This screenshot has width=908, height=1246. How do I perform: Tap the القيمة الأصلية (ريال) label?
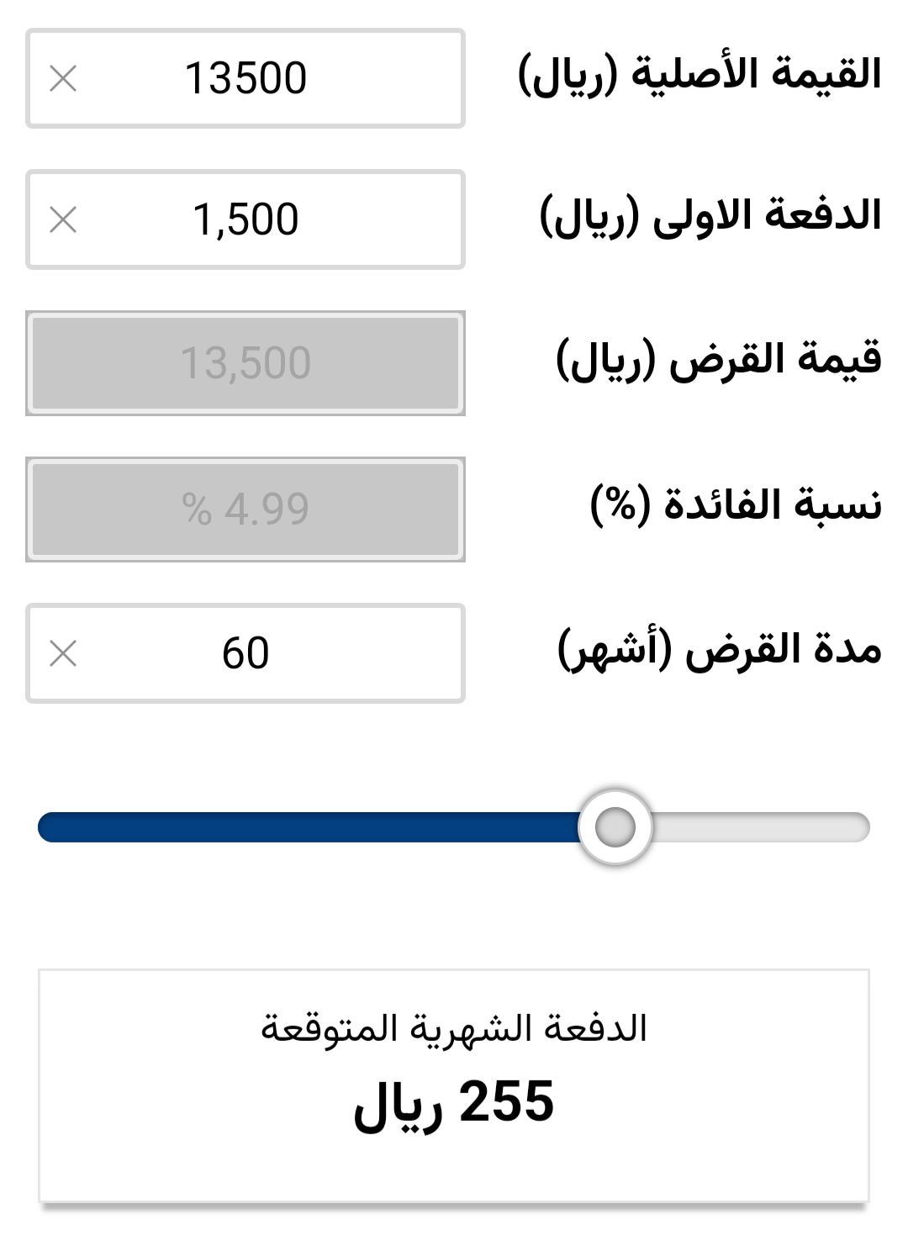click(x=699, y=75)
